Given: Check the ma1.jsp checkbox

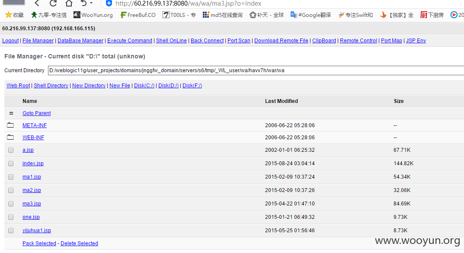Looking at the screenshot, I should pyautogui.click(x=11, y=176).
